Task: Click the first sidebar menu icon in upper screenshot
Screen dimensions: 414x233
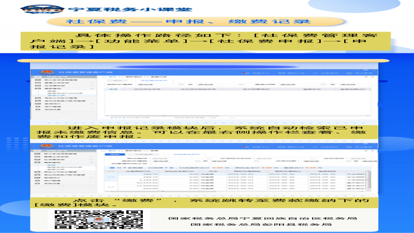Action: click(x=38, y=80)
